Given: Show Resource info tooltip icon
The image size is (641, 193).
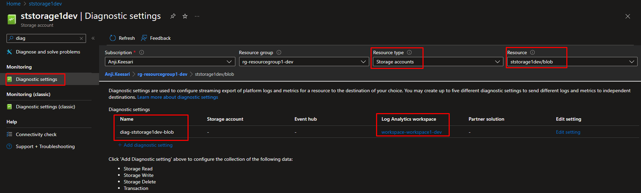Looking at the screenshot, I should 533,52.
